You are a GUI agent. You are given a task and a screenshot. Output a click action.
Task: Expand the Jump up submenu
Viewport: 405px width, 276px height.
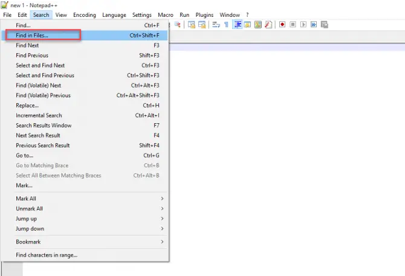coord(85,219)
